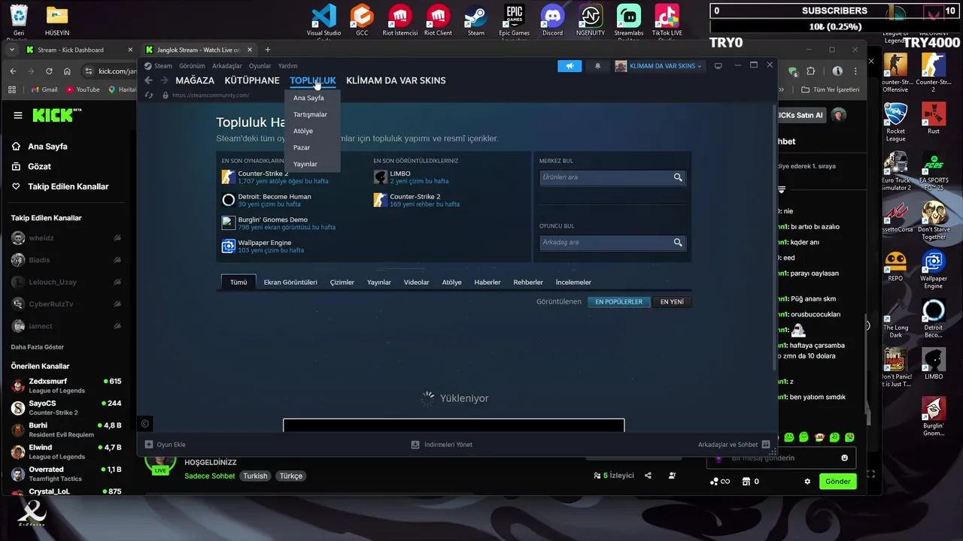Open KÜTÜPHANE in Steam navigation

click(252, 80)
